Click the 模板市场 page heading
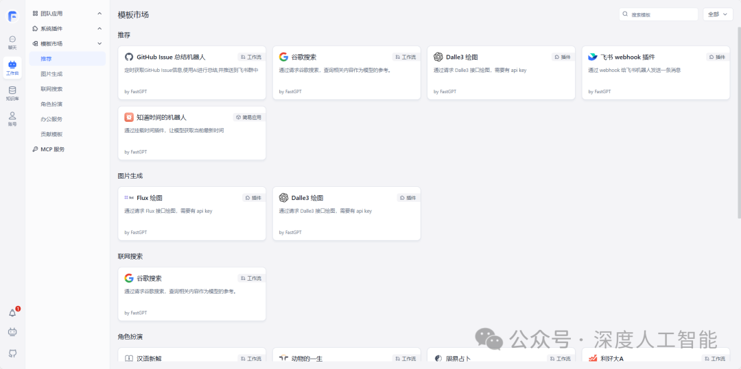Viewport: 741px width, 369px height. 133,15
